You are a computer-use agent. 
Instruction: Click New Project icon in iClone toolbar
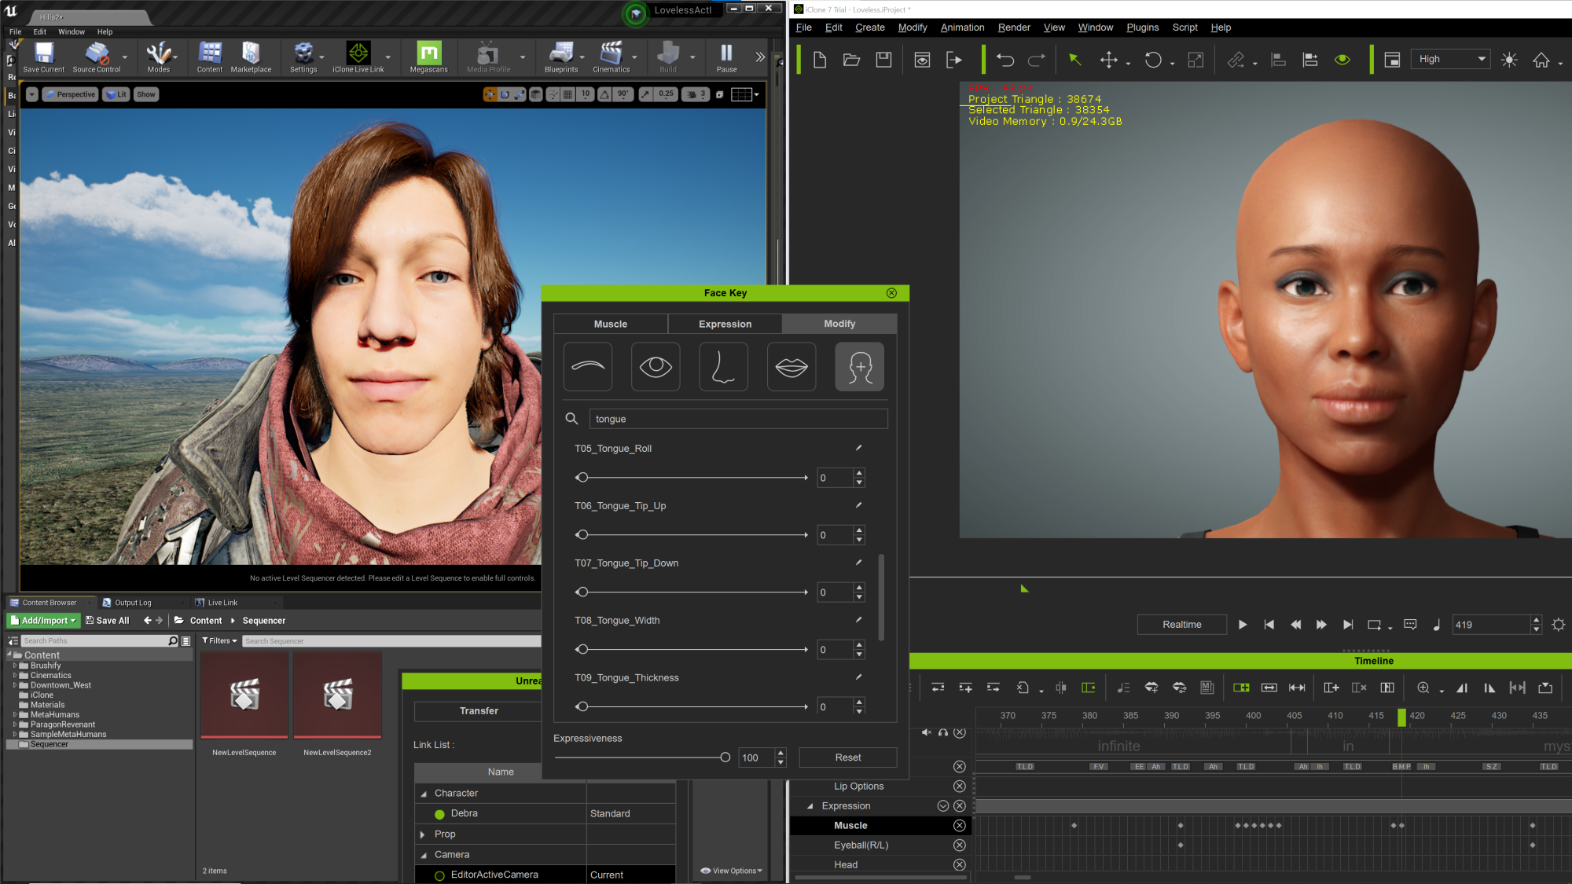(x=819, y=60)
